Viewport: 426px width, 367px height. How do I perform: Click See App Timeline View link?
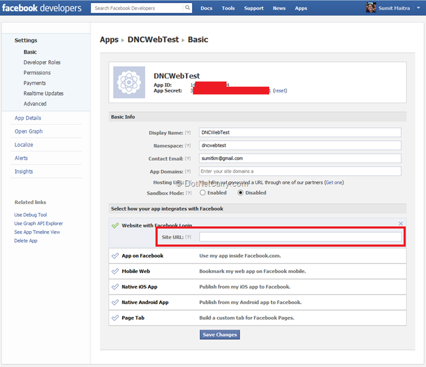[x=37, y=232]
